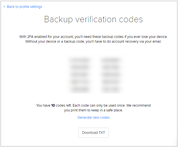178x147 pixels.
Task: Click the Backup verification codes heading
Action: coord(93,19)
